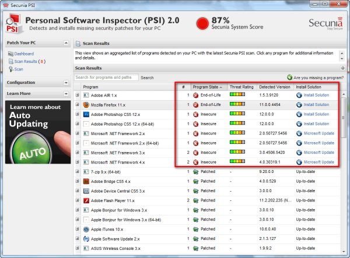This screenshot has height=258, width=350.
Task: Expand the Adobe AIR 1.x row
Action: (x=77, y=95)
